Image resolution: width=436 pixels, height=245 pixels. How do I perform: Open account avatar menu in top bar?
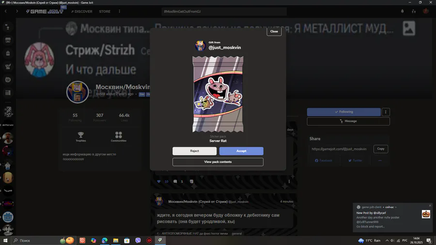(x=425, y=11)
